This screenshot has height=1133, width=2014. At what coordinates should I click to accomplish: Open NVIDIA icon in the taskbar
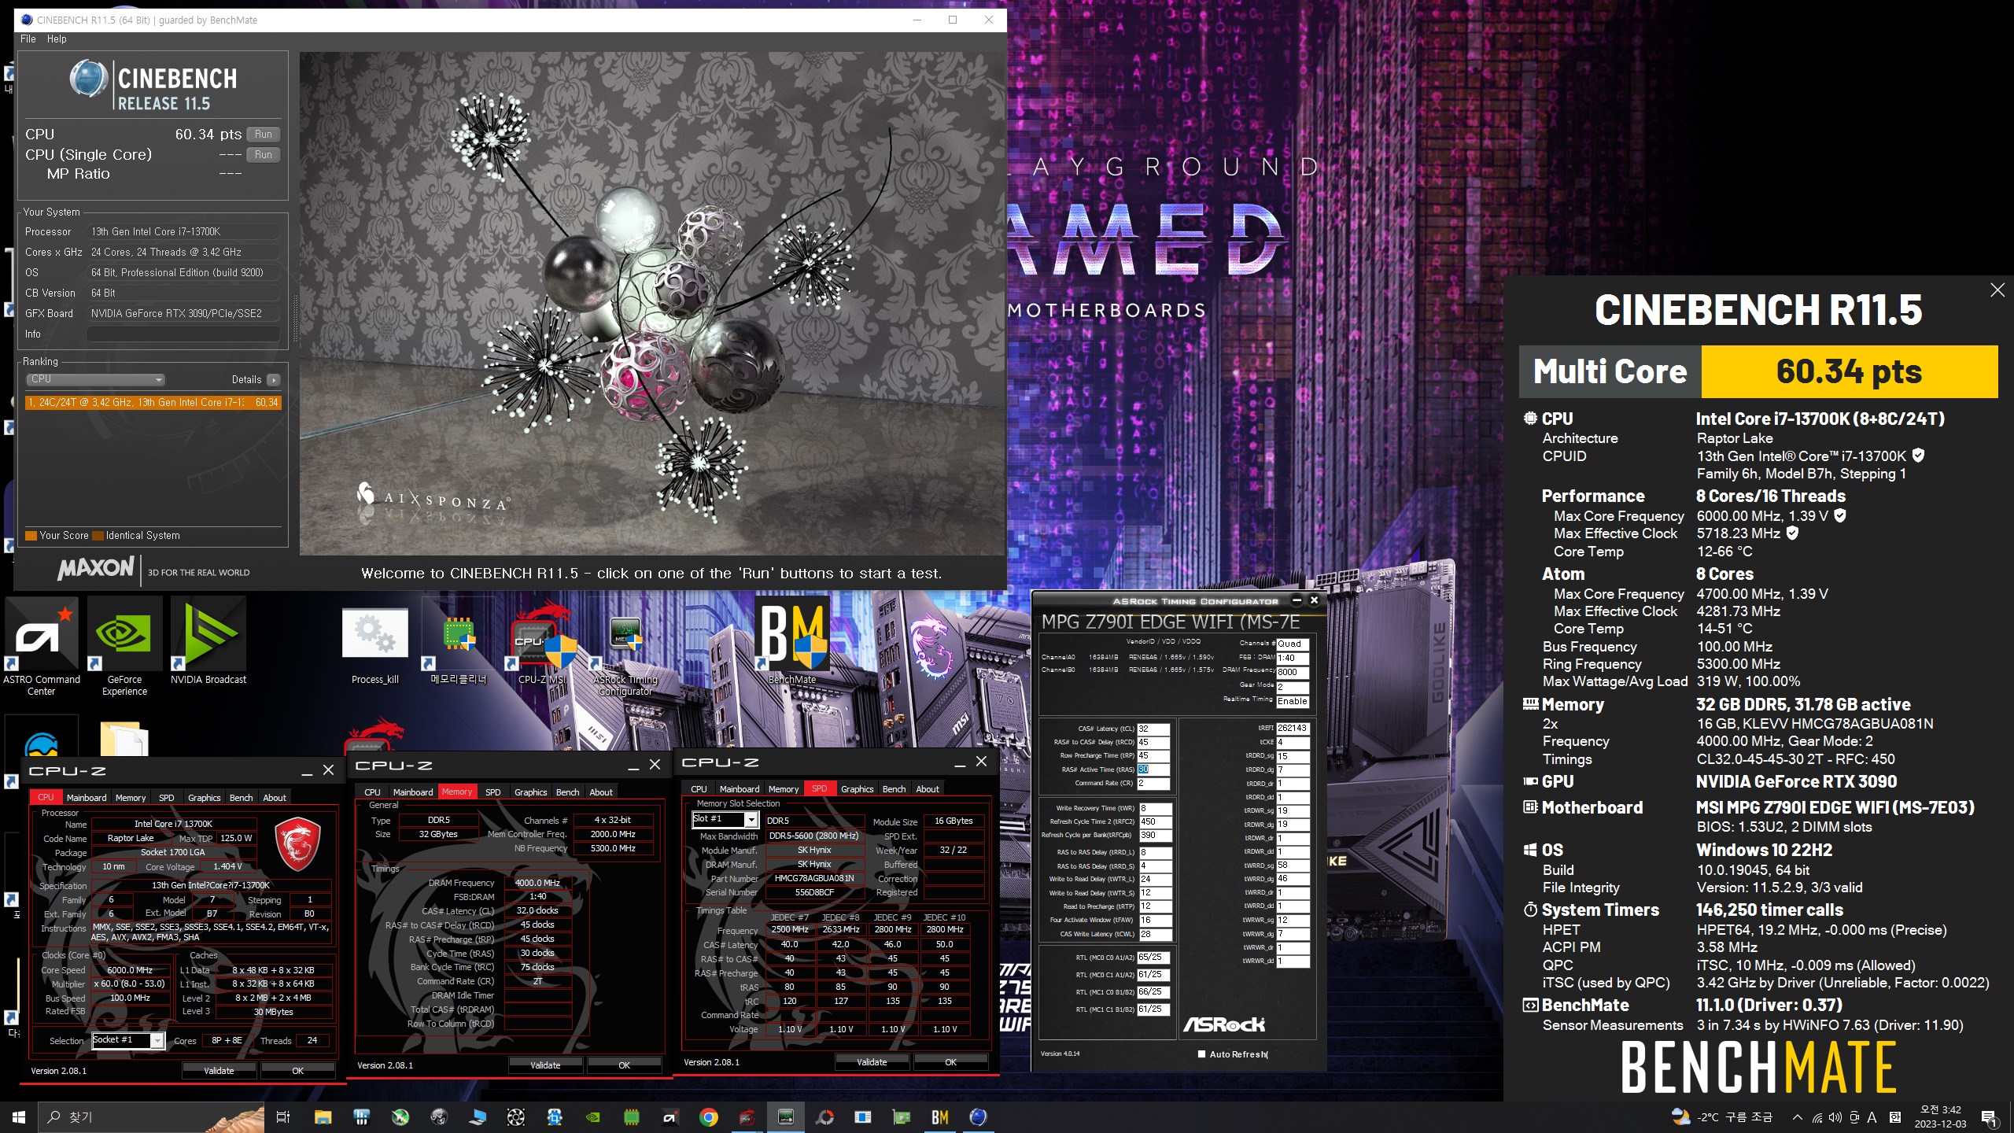tap(592, 1116)
